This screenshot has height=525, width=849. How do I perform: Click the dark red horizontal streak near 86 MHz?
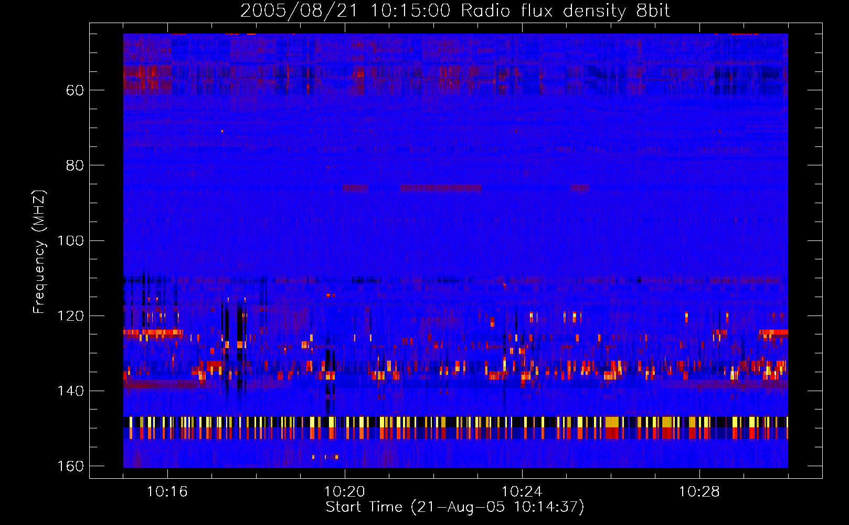[x=440, y=187]
